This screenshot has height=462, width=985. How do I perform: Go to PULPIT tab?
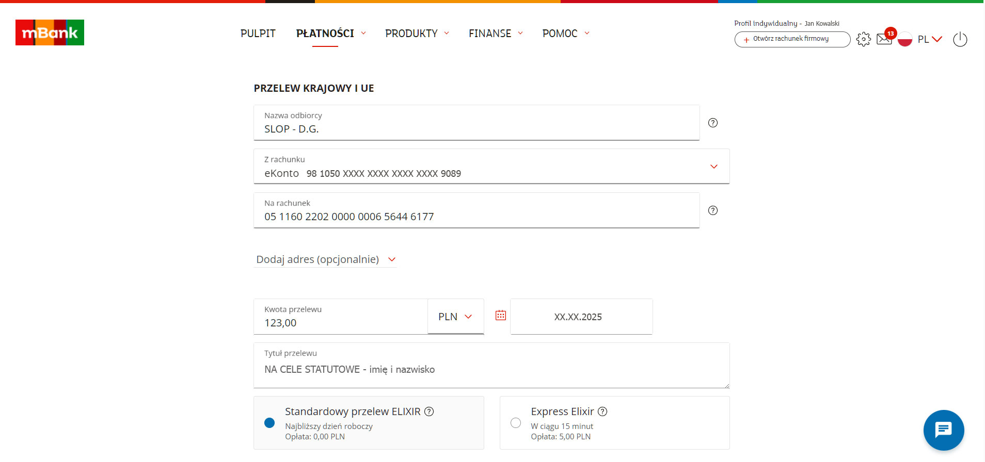(x=258, y=34)
